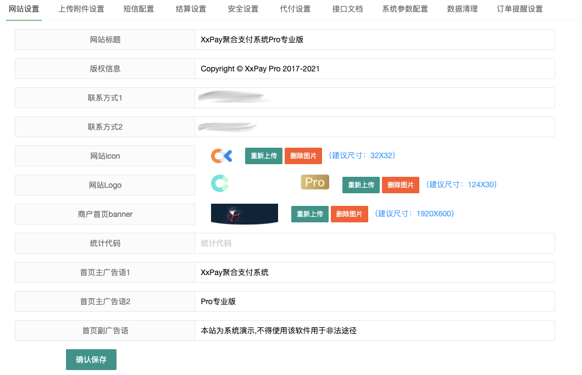Open the 数据清理 tab
The width and height of the screenshot is (582, 375).
462,9
